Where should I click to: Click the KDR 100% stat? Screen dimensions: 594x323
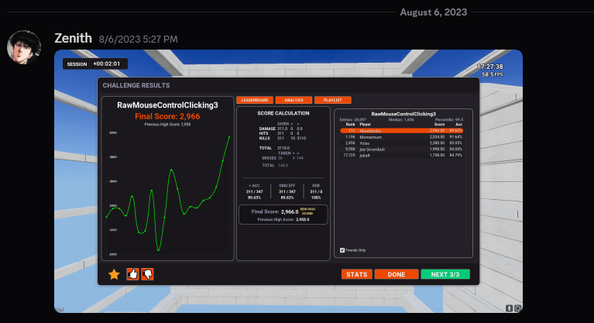click(316, 191)
